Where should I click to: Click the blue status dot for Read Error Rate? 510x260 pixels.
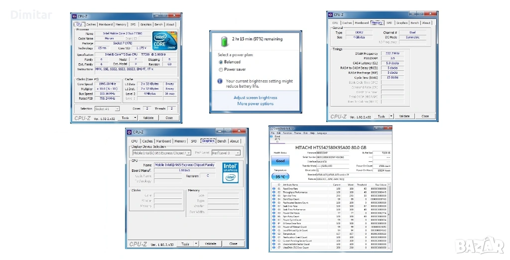(273, 189)
